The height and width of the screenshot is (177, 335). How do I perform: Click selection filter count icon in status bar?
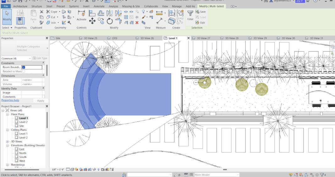(x=323, y=175)
